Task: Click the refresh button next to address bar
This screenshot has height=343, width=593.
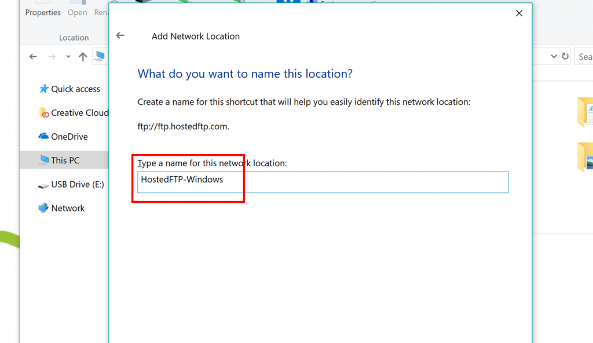Action: point(565,56)
